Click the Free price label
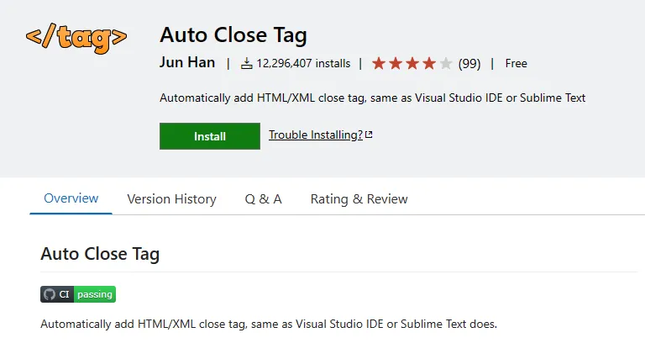645x359 pixels. point(516,63)
